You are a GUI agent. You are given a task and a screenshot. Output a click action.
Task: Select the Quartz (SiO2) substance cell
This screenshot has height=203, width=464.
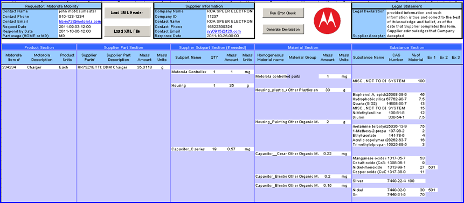coord(369,104)
